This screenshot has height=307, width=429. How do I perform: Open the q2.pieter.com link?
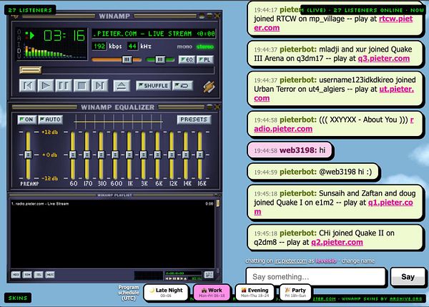tap(337, 243)
